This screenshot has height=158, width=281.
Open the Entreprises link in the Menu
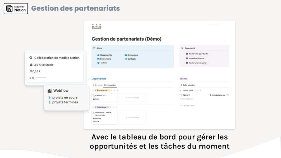(132, 55)
